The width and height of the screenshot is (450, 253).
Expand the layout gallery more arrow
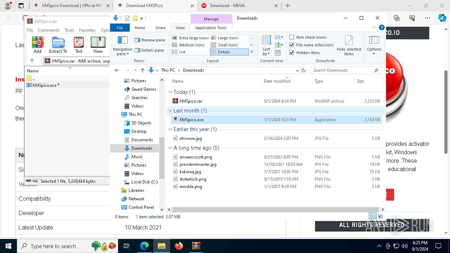tap(251, 52)
